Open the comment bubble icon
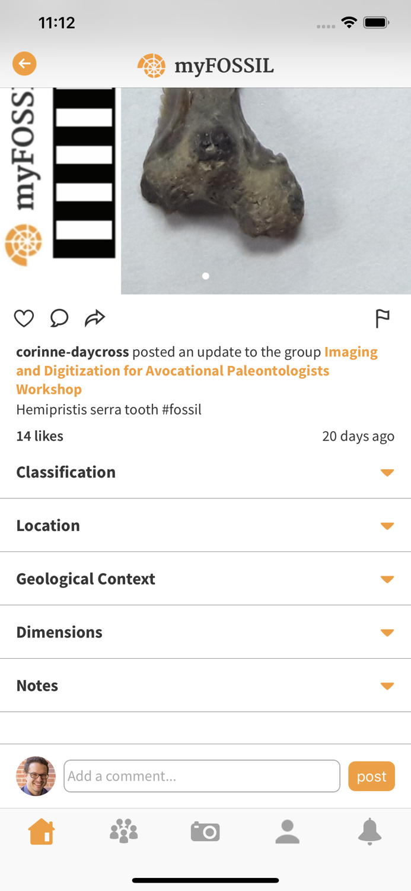The width and height of the screenshot is (411, 891). coord(59,318)
